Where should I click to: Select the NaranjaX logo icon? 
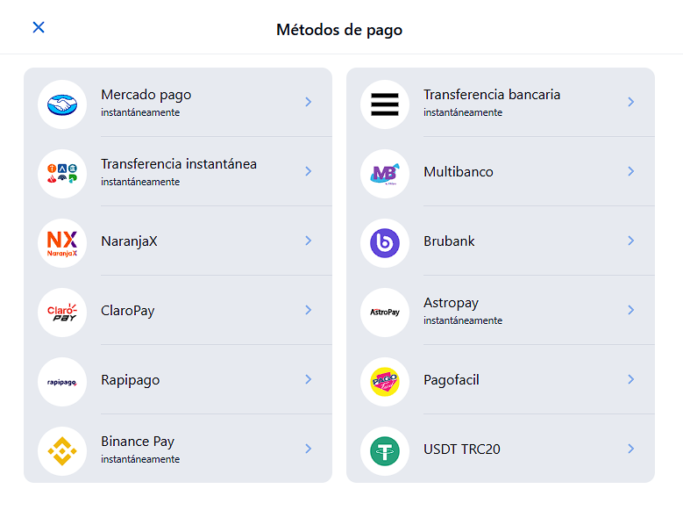(x=62, y=242)
